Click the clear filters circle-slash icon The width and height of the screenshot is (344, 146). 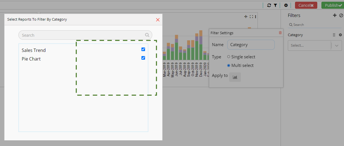pyautogui.click(x=341, y=15)
